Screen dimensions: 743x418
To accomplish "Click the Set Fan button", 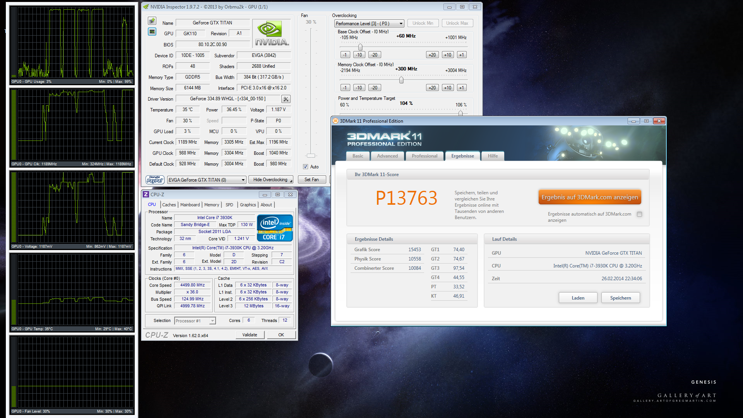I will (x=312, y=180).
